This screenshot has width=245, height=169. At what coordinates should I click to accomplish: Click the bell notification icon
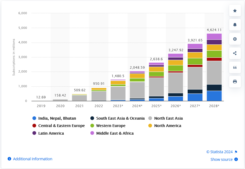pyautogui.click(x=235, y=25)
